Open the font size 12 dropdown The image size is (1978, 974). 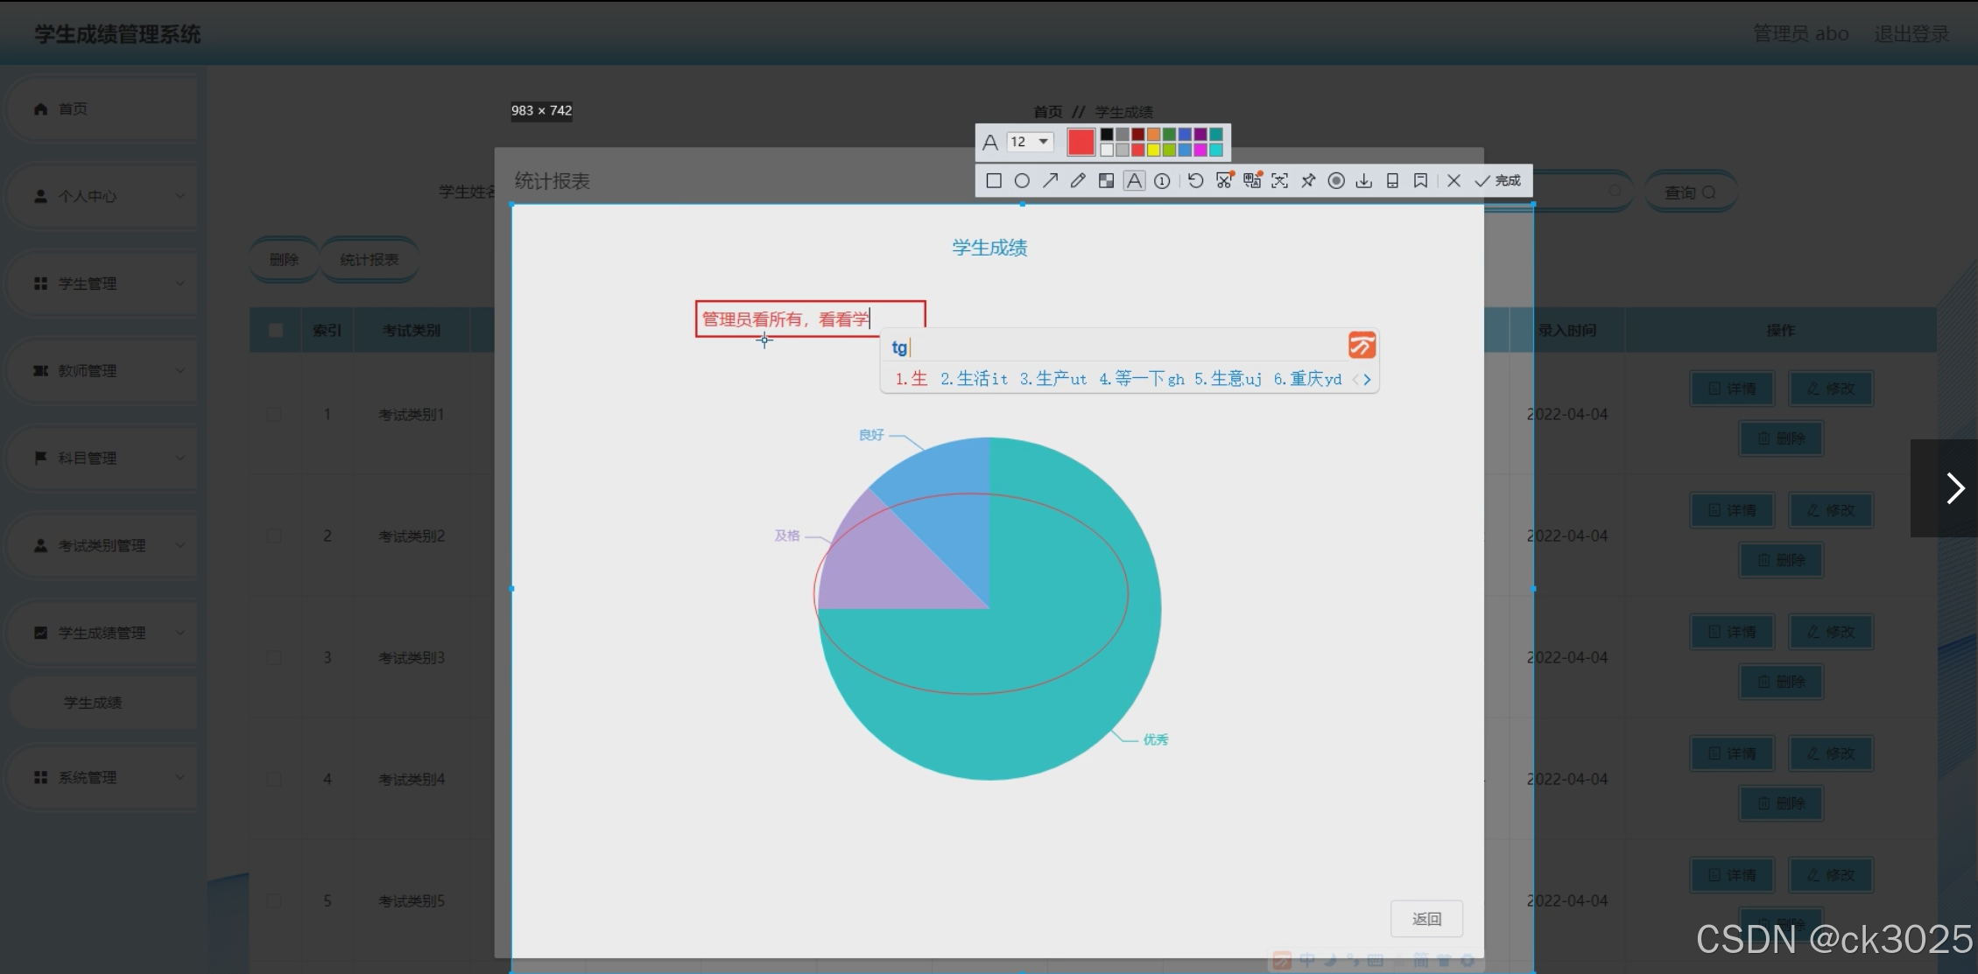(1031, 142)
